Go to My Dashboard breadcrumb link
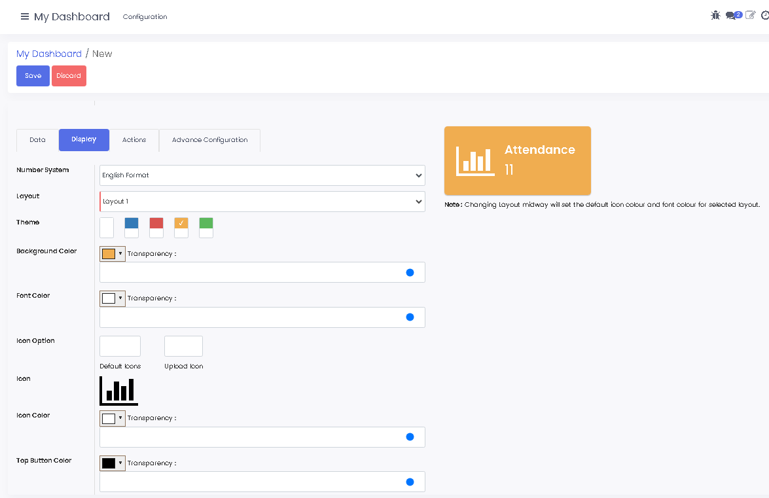Screen dimensions: 769x498 pos(49,54)
